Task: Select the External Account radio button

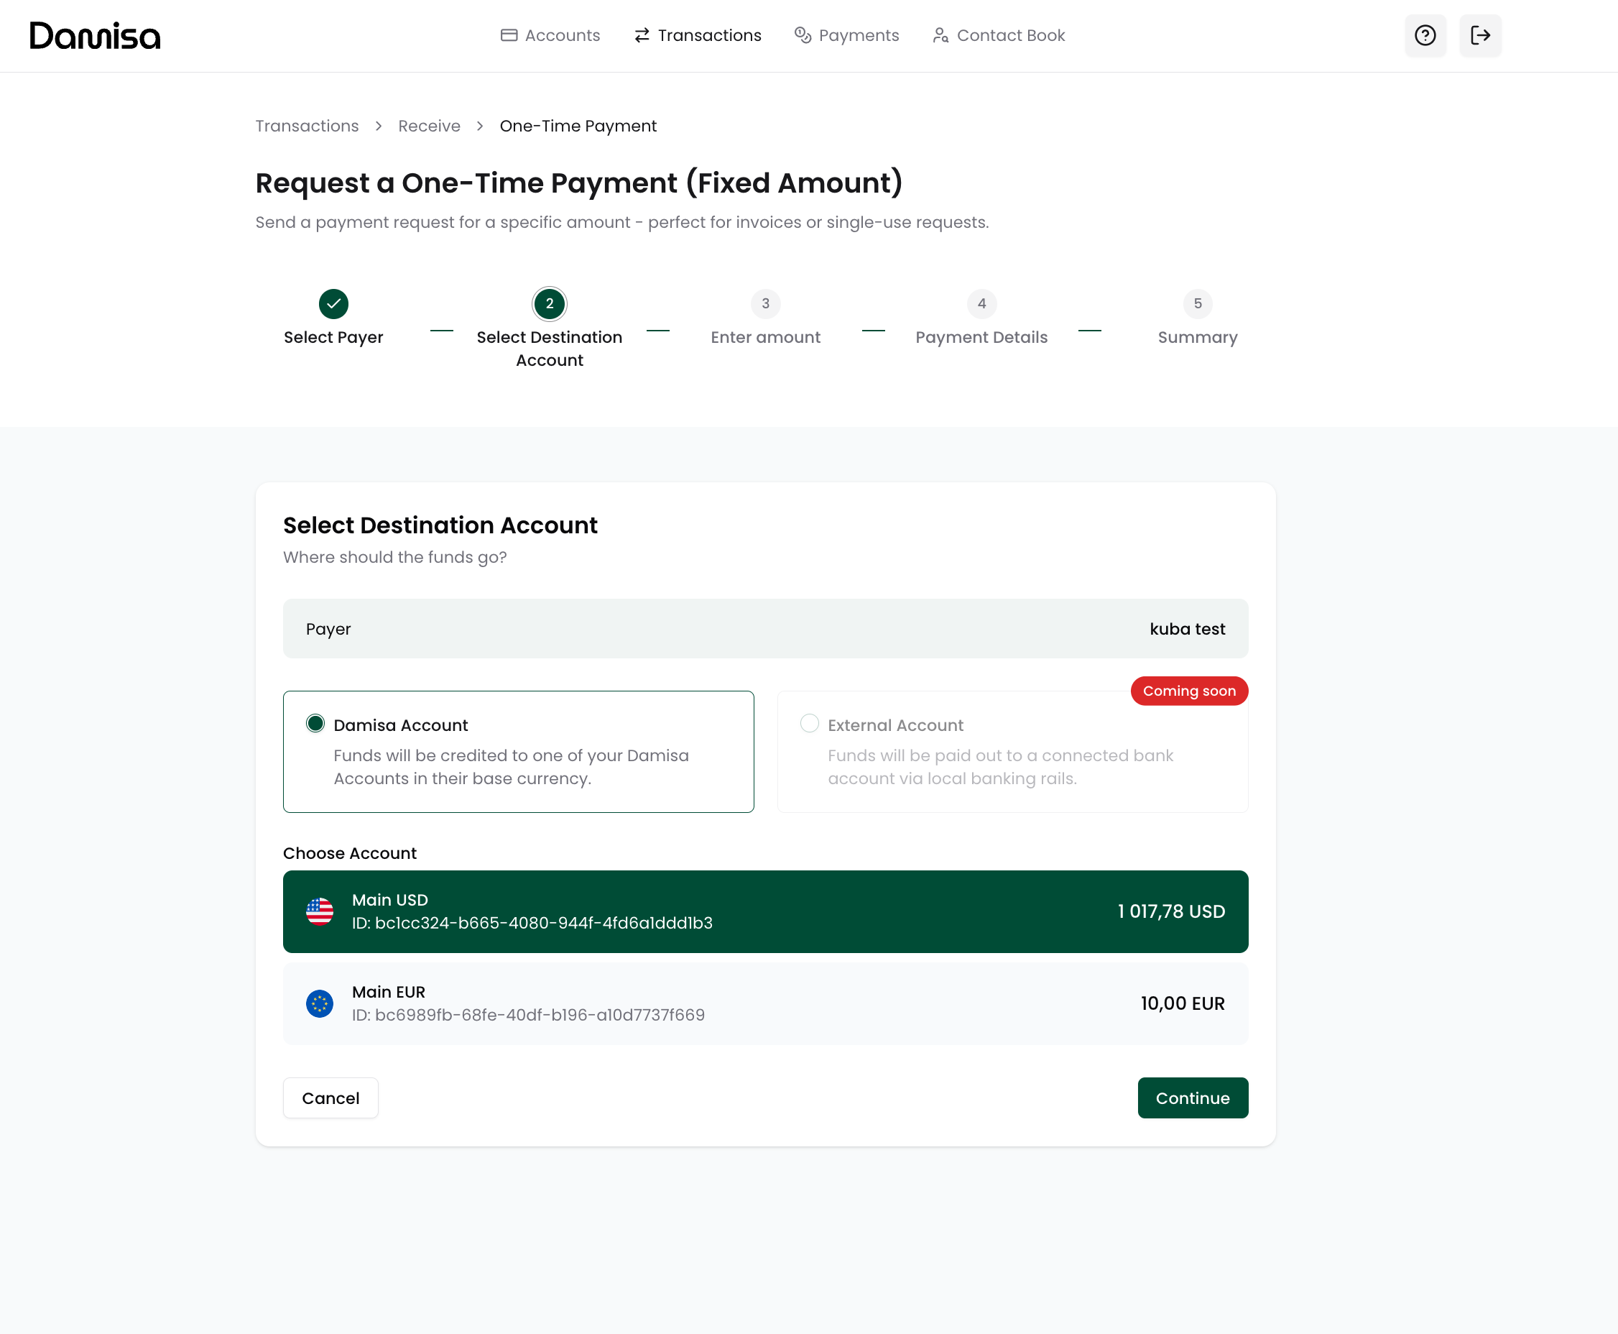Action: pos(810,724)
